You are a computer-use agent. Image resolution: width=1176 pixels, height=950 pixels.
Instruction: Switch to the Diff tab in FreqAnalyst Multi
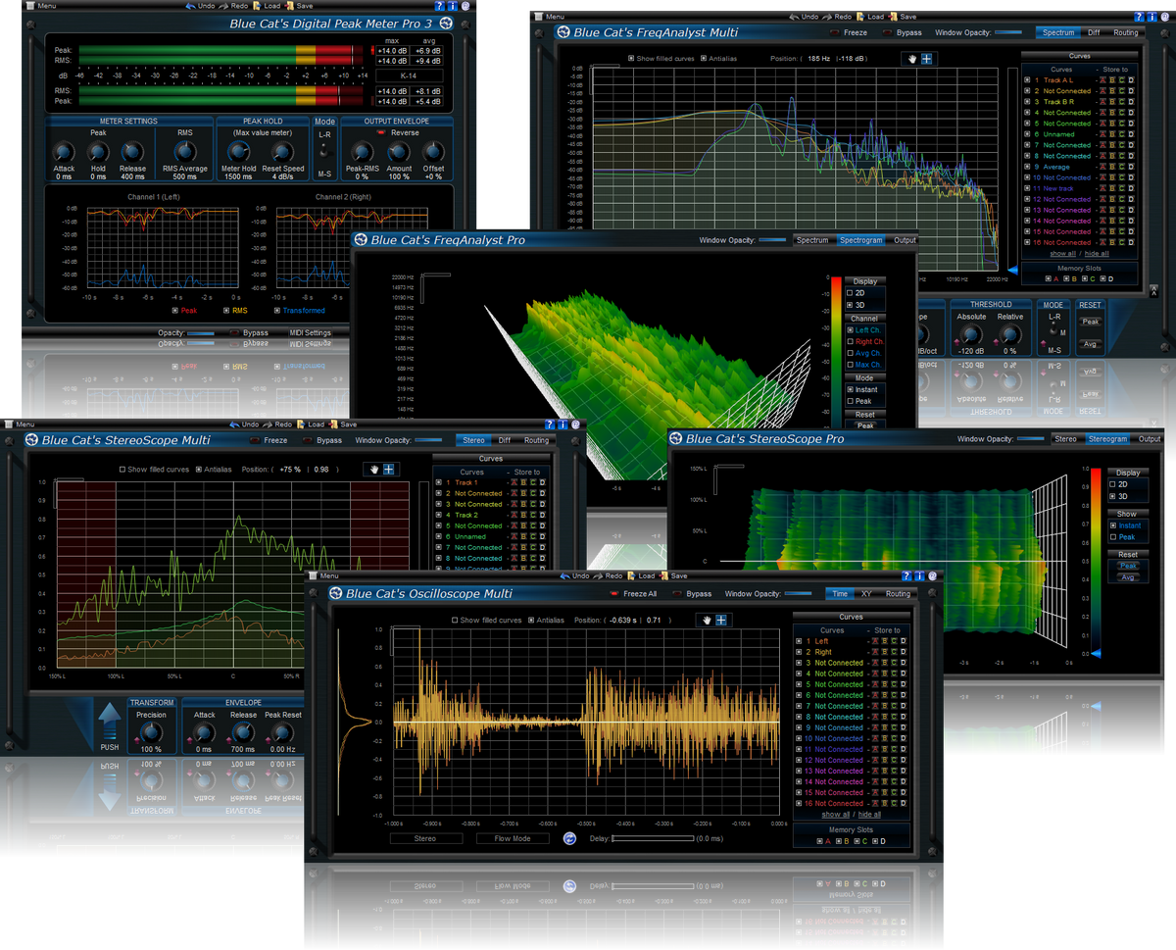[x=1094, y=32]
